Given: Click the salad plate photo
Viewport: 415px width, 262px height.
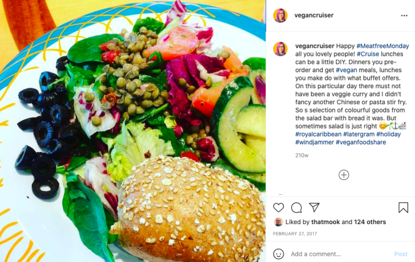Looking at the screenshot, I should point(133,131).
